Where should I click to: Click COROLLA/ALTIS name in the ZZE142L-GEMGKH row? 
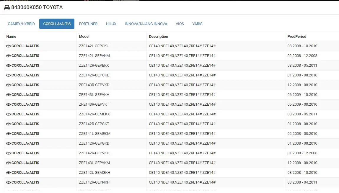click(x=25, y=172)
